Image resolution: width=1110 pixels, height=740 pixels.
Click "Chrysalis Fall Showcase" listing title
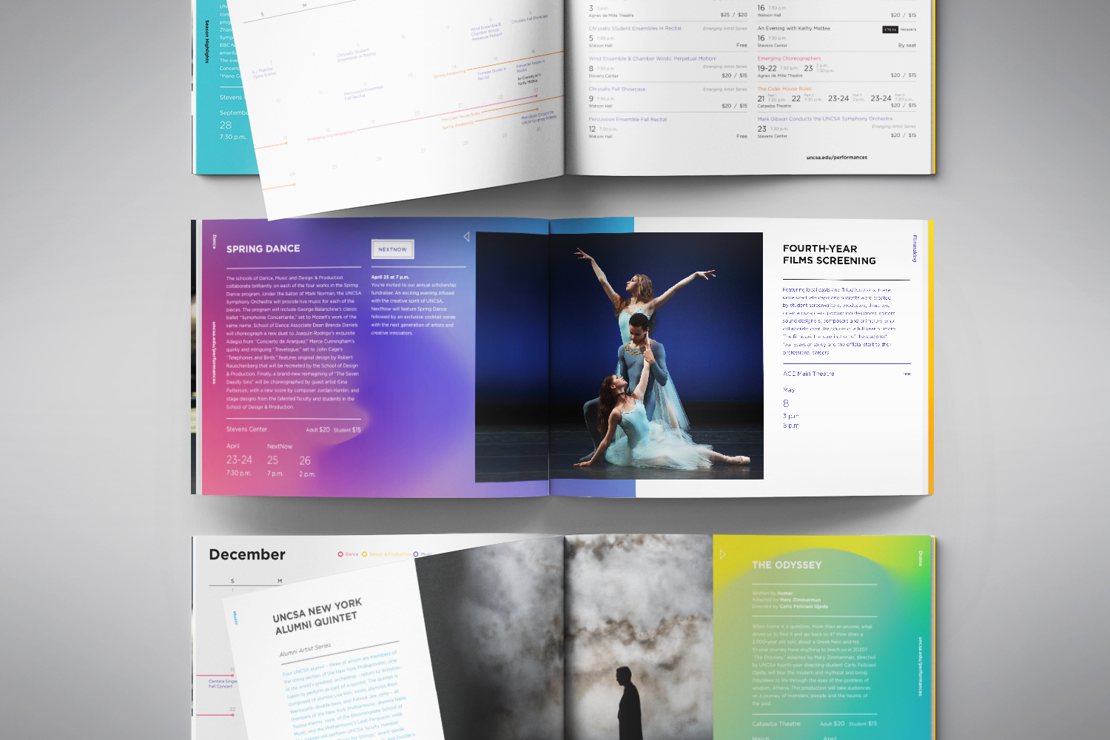tap(616, 89)
